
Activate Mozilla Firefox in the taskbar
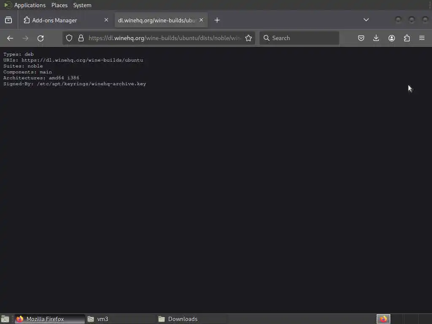pos(50,319)
